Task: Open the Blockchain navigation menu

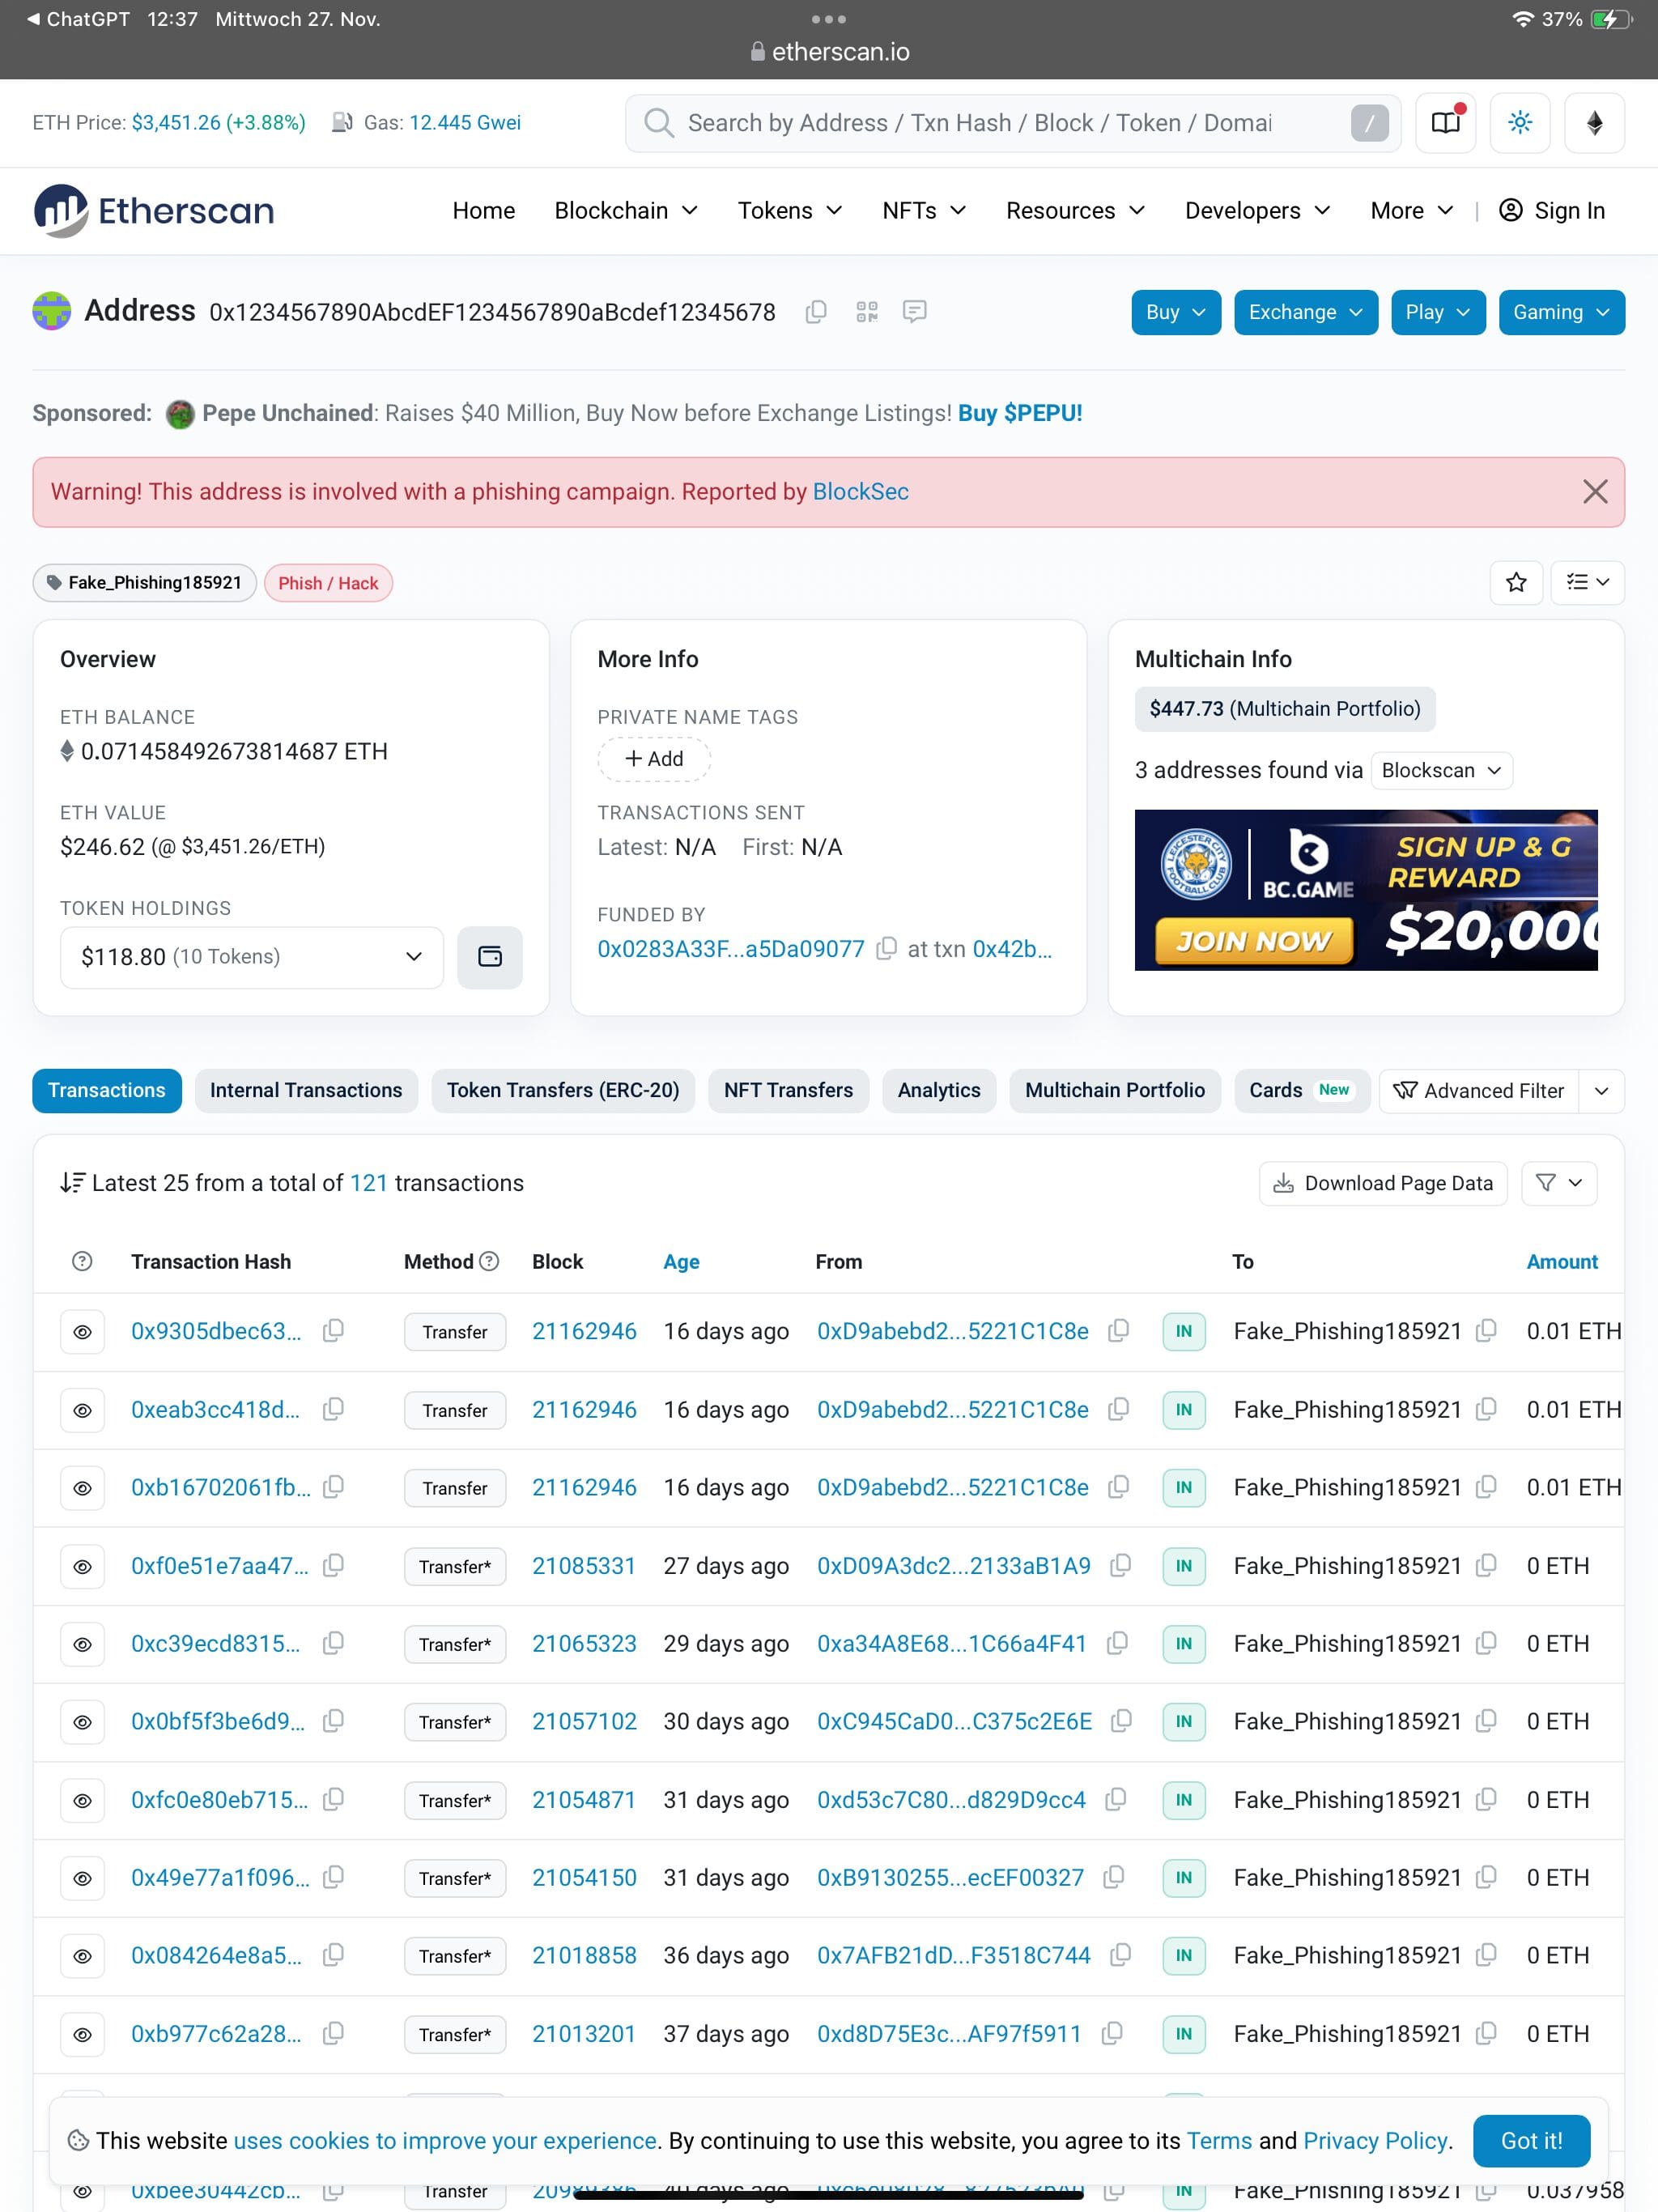Action: pos(626,211)
